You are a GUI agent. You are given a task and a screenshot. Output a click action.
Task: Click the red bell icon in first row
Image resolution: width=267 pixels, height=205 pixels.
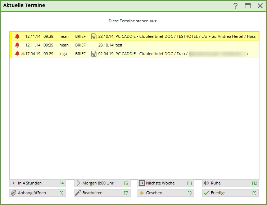[x=17, y=36]
